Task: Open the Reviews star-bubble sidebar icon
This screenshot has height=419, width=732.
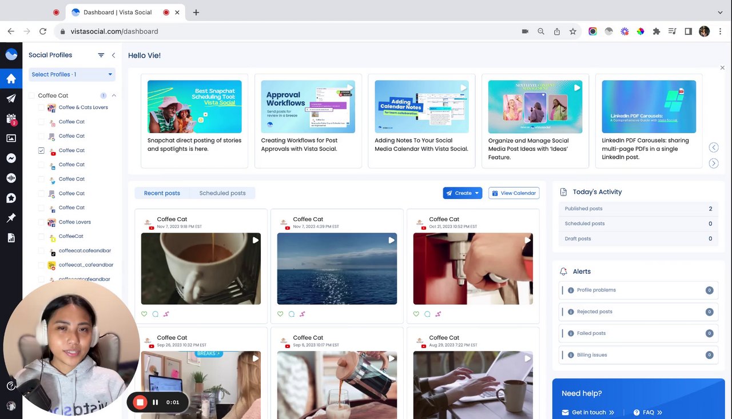Action: tap(11, 198)
